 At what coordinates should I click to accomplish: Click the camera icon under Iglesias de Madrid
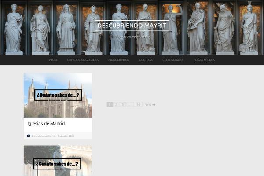pyautogui.click(x=29, y=136)
